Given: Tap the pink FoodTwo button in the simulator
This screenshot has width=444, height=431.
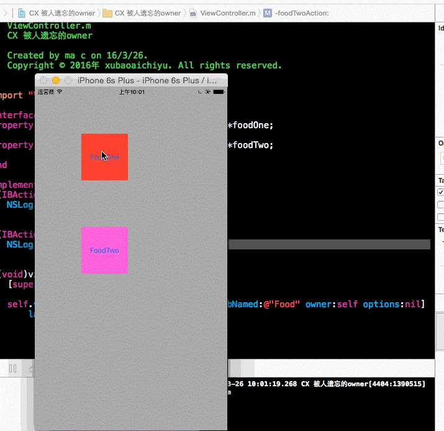Looking at the screenshot, I should (x=104, y=251).
